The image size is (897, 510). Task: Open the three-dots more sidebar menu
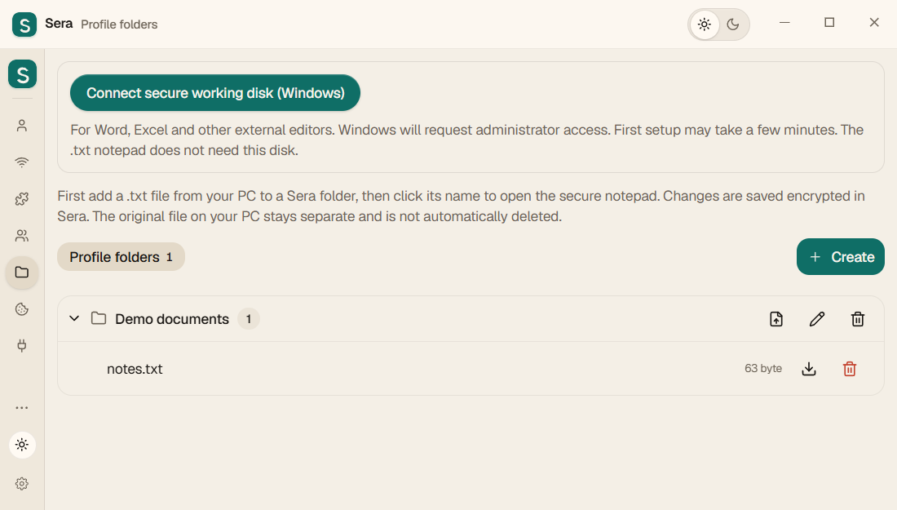pos(22,407)
